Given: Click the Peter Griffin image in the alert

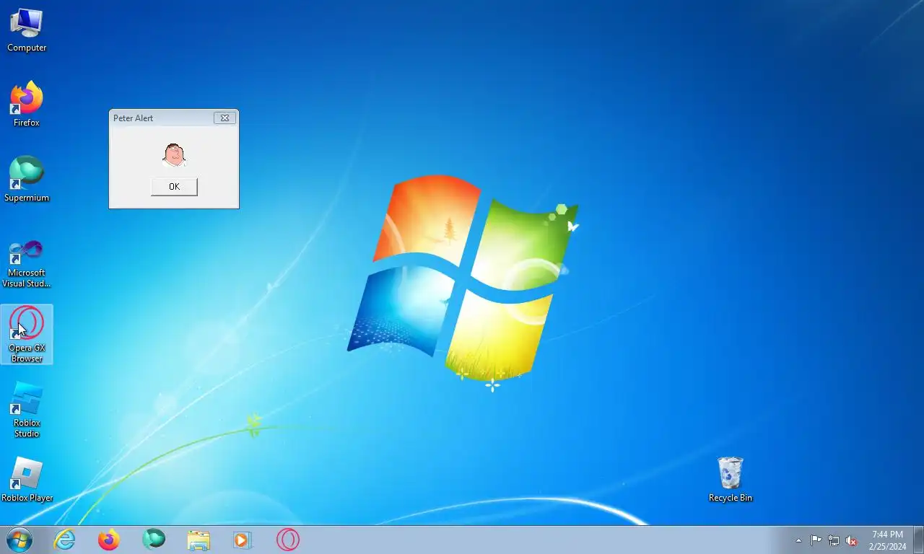Looking at the screenshot, I should tap(174, 154).
